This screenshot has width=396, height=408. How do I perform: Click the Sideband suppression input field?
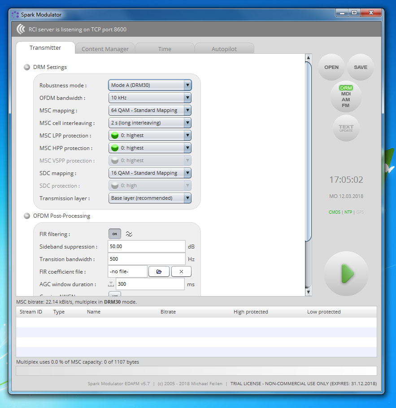146,246
